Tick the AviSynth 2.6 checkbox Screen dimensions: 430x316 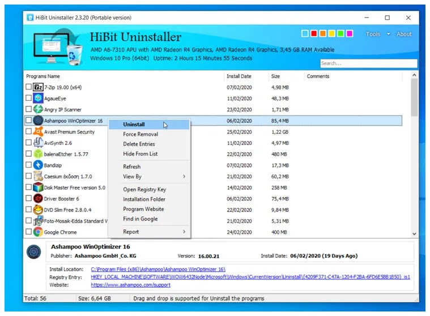tap(28, 142)
